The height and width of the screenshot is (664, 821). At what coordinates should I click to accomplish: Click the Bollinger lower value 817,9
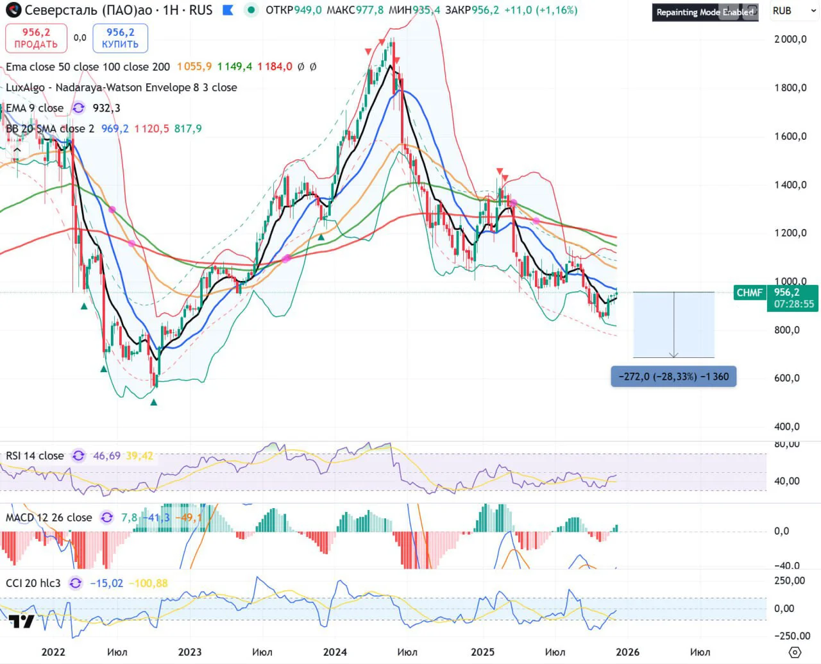coord(188,128)
